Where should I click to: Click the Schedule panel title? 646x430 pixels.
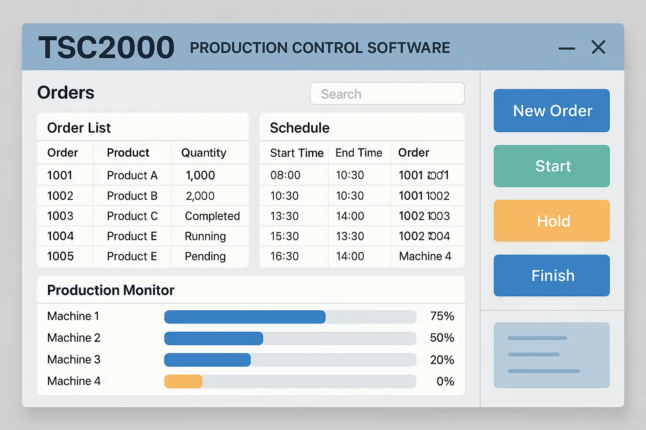pyautogui.click(x=299, y=128)
